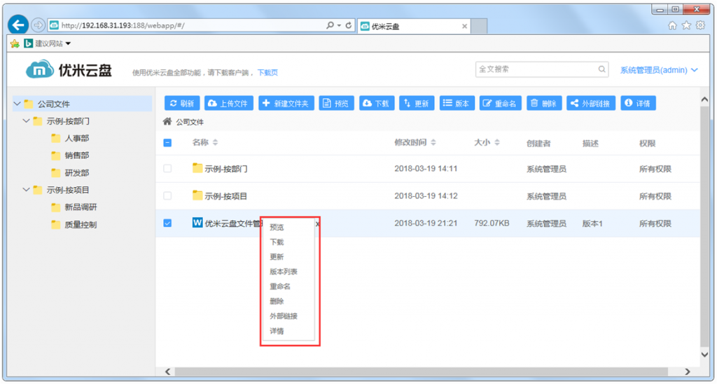Check the box for 示例-按项目 folder

tap(167, 196)
